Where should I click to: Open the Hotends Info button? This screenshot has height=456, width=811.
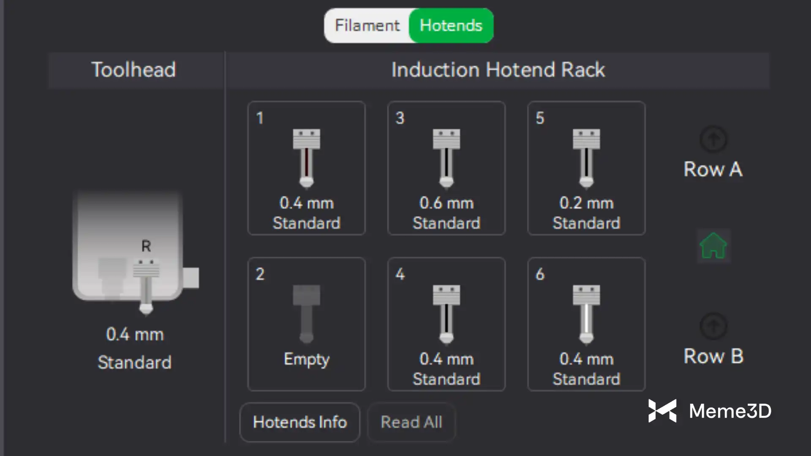click(x=299, y=422)
